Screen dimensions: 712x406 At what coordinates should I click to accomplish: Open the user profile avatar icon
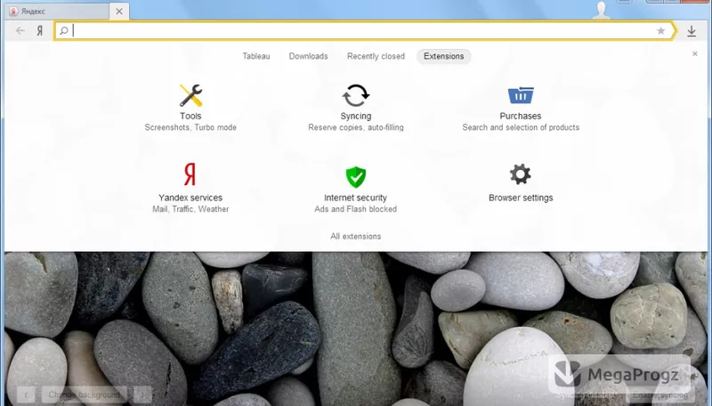tap(602, 10)
